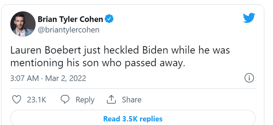Click the Mar 2, 2022 date
This screenshot has width=273, height=125.
65,78
